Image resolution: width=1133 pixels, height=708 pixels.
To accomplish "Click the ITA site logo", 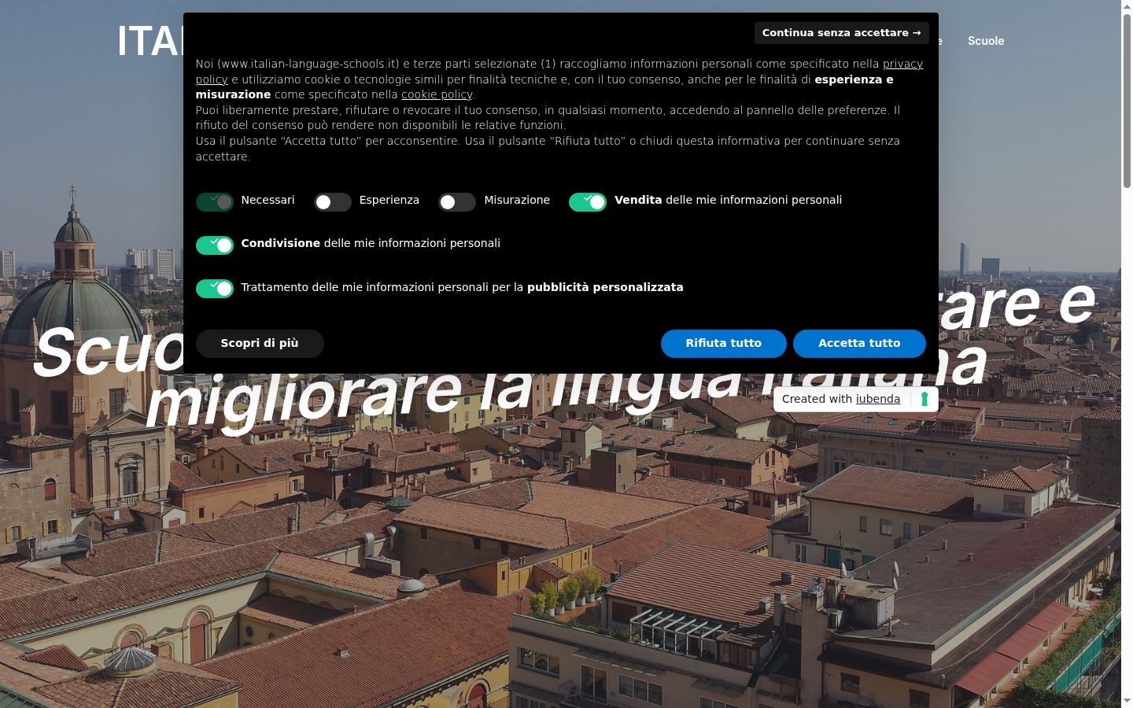I will tap(150, 41).
